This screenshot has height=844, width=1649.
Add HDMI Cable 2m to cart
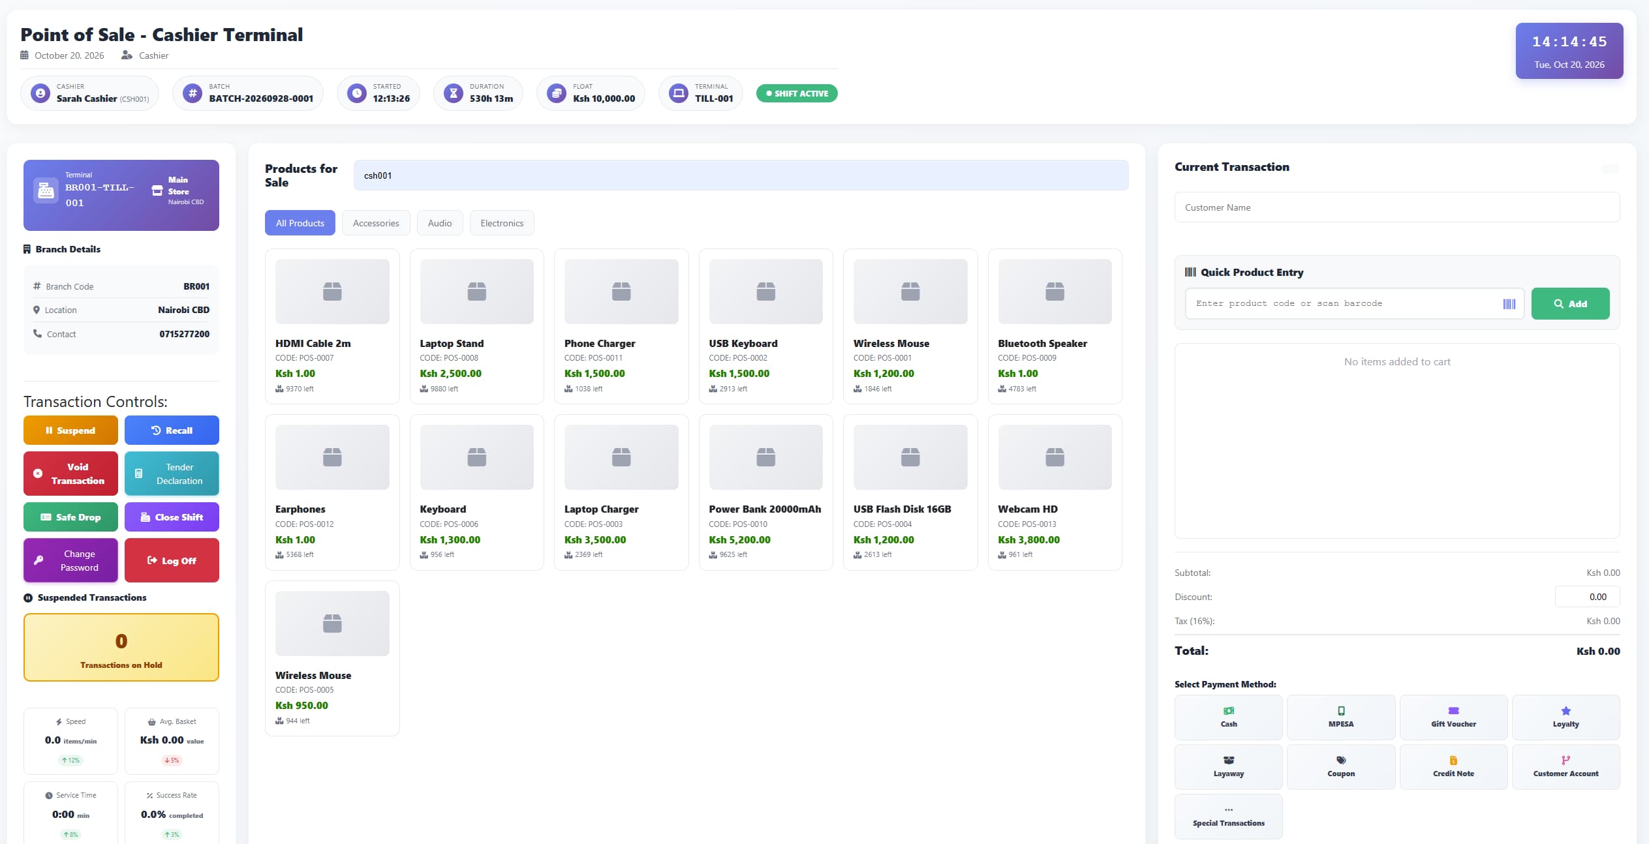tap(332, 326)
